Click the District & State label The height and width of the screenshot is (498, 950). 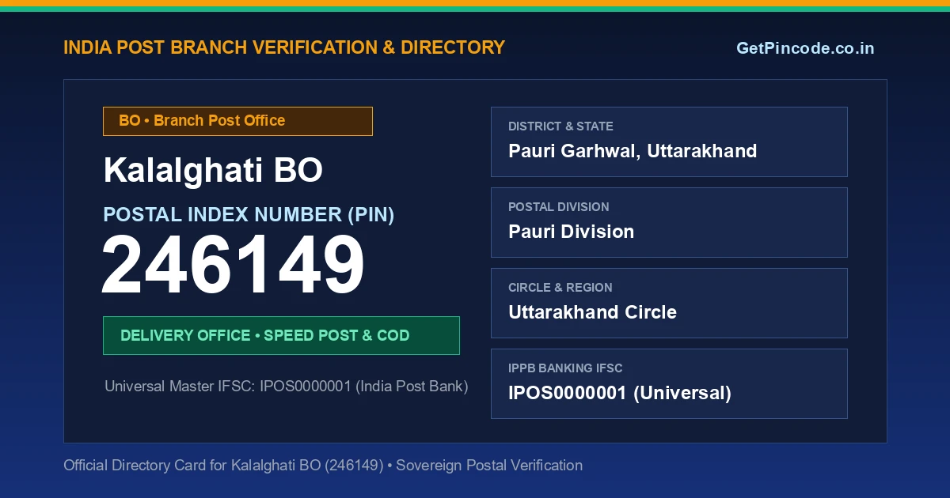tap(560, 126)
